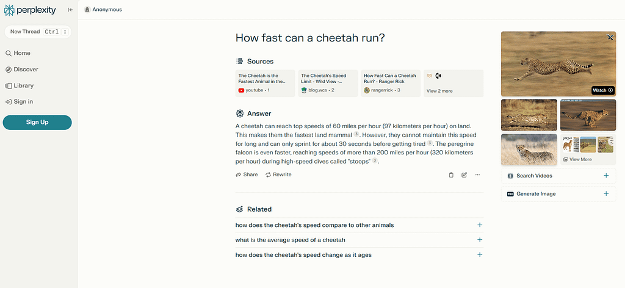Expand 'what is the average speed' question
Screen dimensions: 625x288
coord(480,240)
